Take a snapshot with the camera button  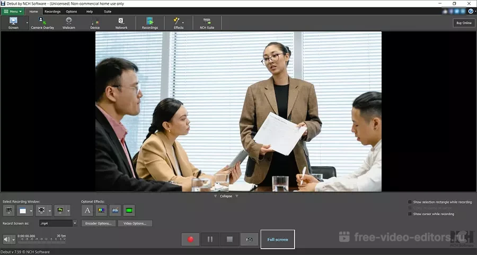(x=249, y=239)
